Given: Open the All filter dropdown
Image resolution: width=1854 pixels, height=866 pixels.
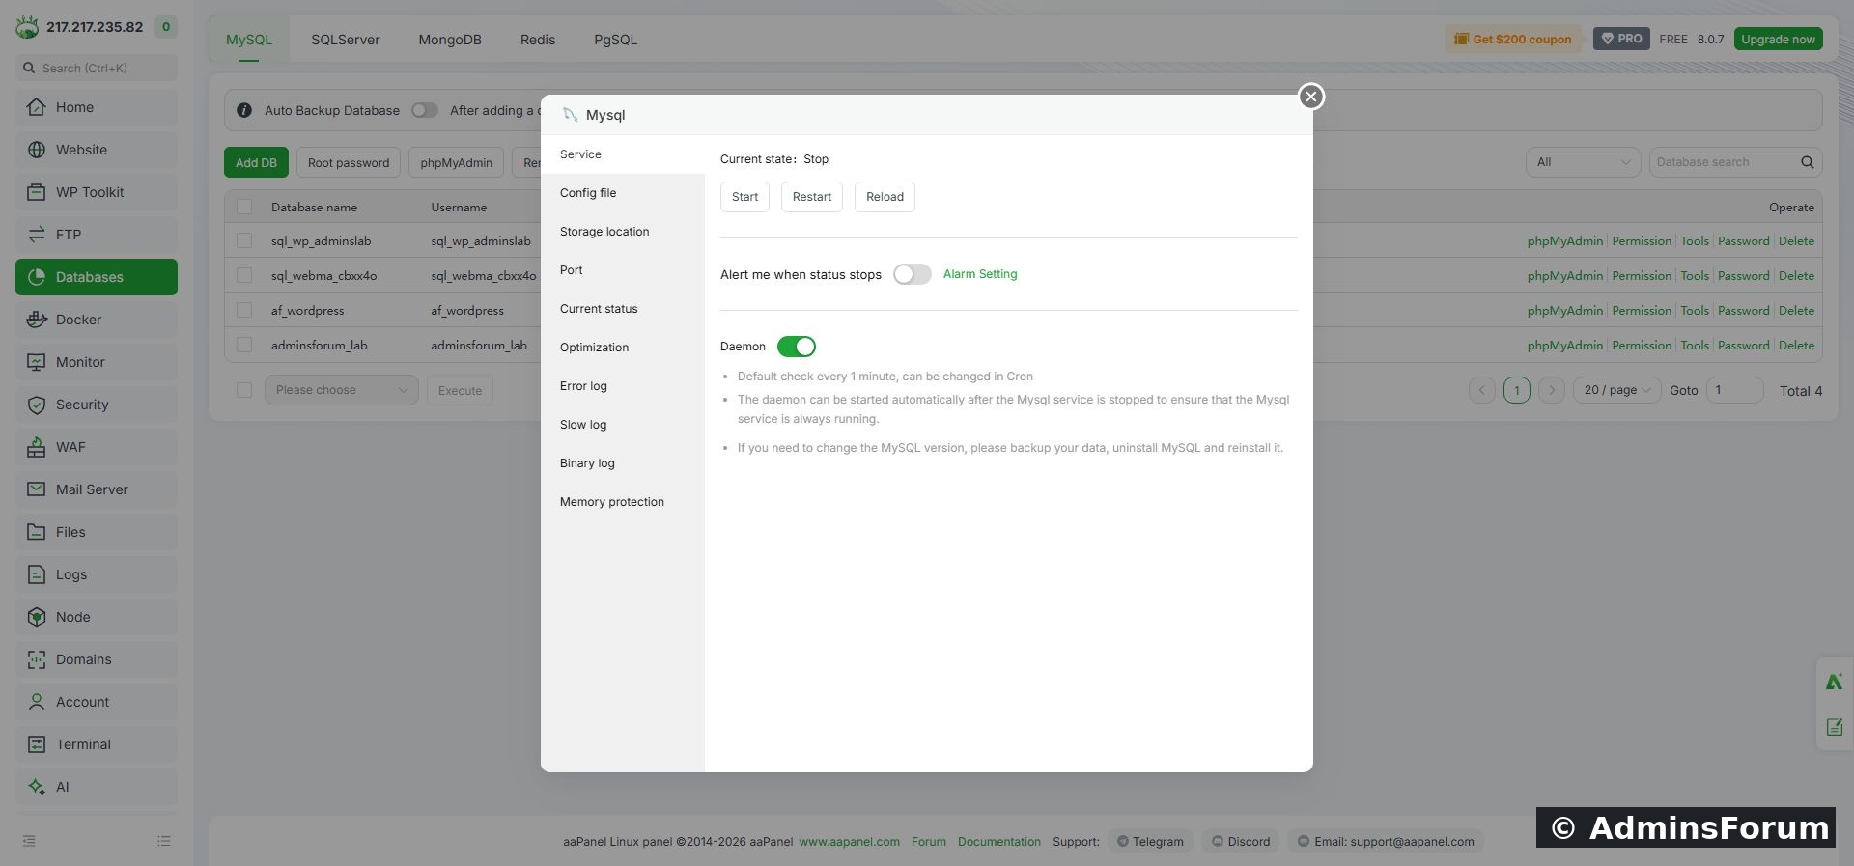Looking at the screenshot, I should (1584, 162).
